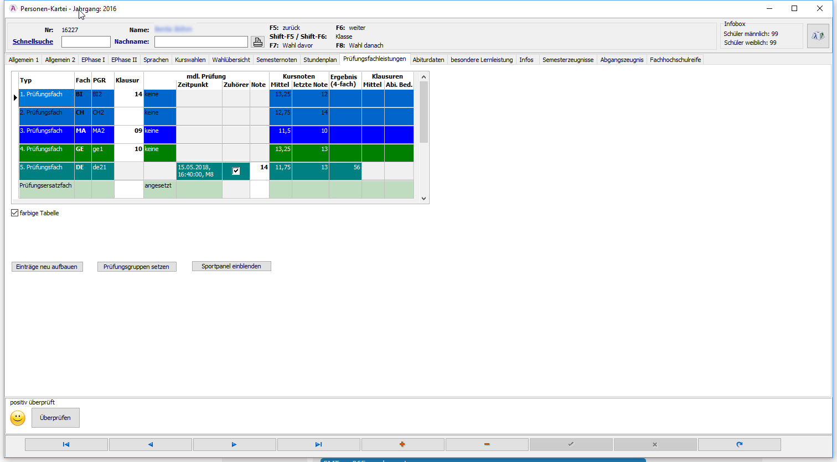The image size is (837, 462).
Task: Switch to Infos tab
Action: pyautogui.click(x=526, y=60)
